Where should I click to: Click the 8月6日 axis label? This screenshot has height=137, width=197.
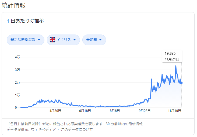(115, 111)
